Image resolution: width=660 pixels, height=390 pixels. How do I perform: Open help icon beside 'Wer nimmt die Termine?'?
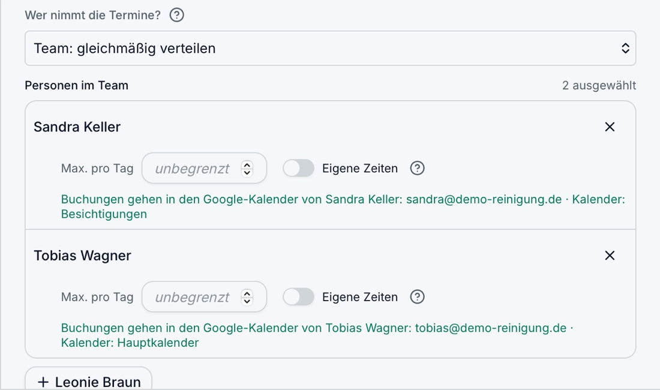[177, 15]
